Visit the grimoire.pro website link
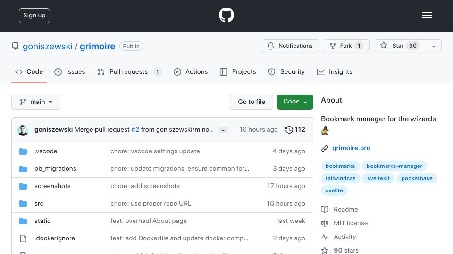Viewport: 453px width, 254px height. point(351,148)
